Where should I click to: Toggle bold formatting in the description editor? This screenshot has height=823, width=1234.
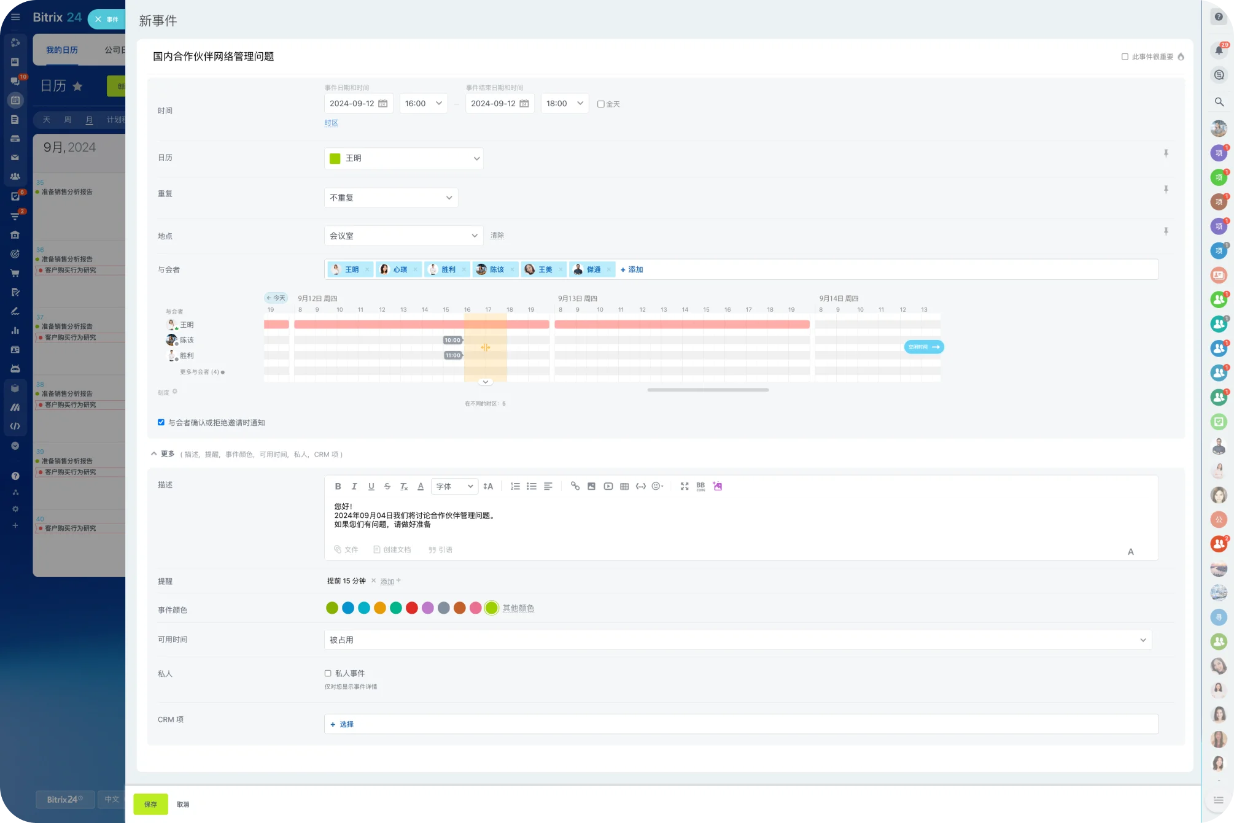338,486
